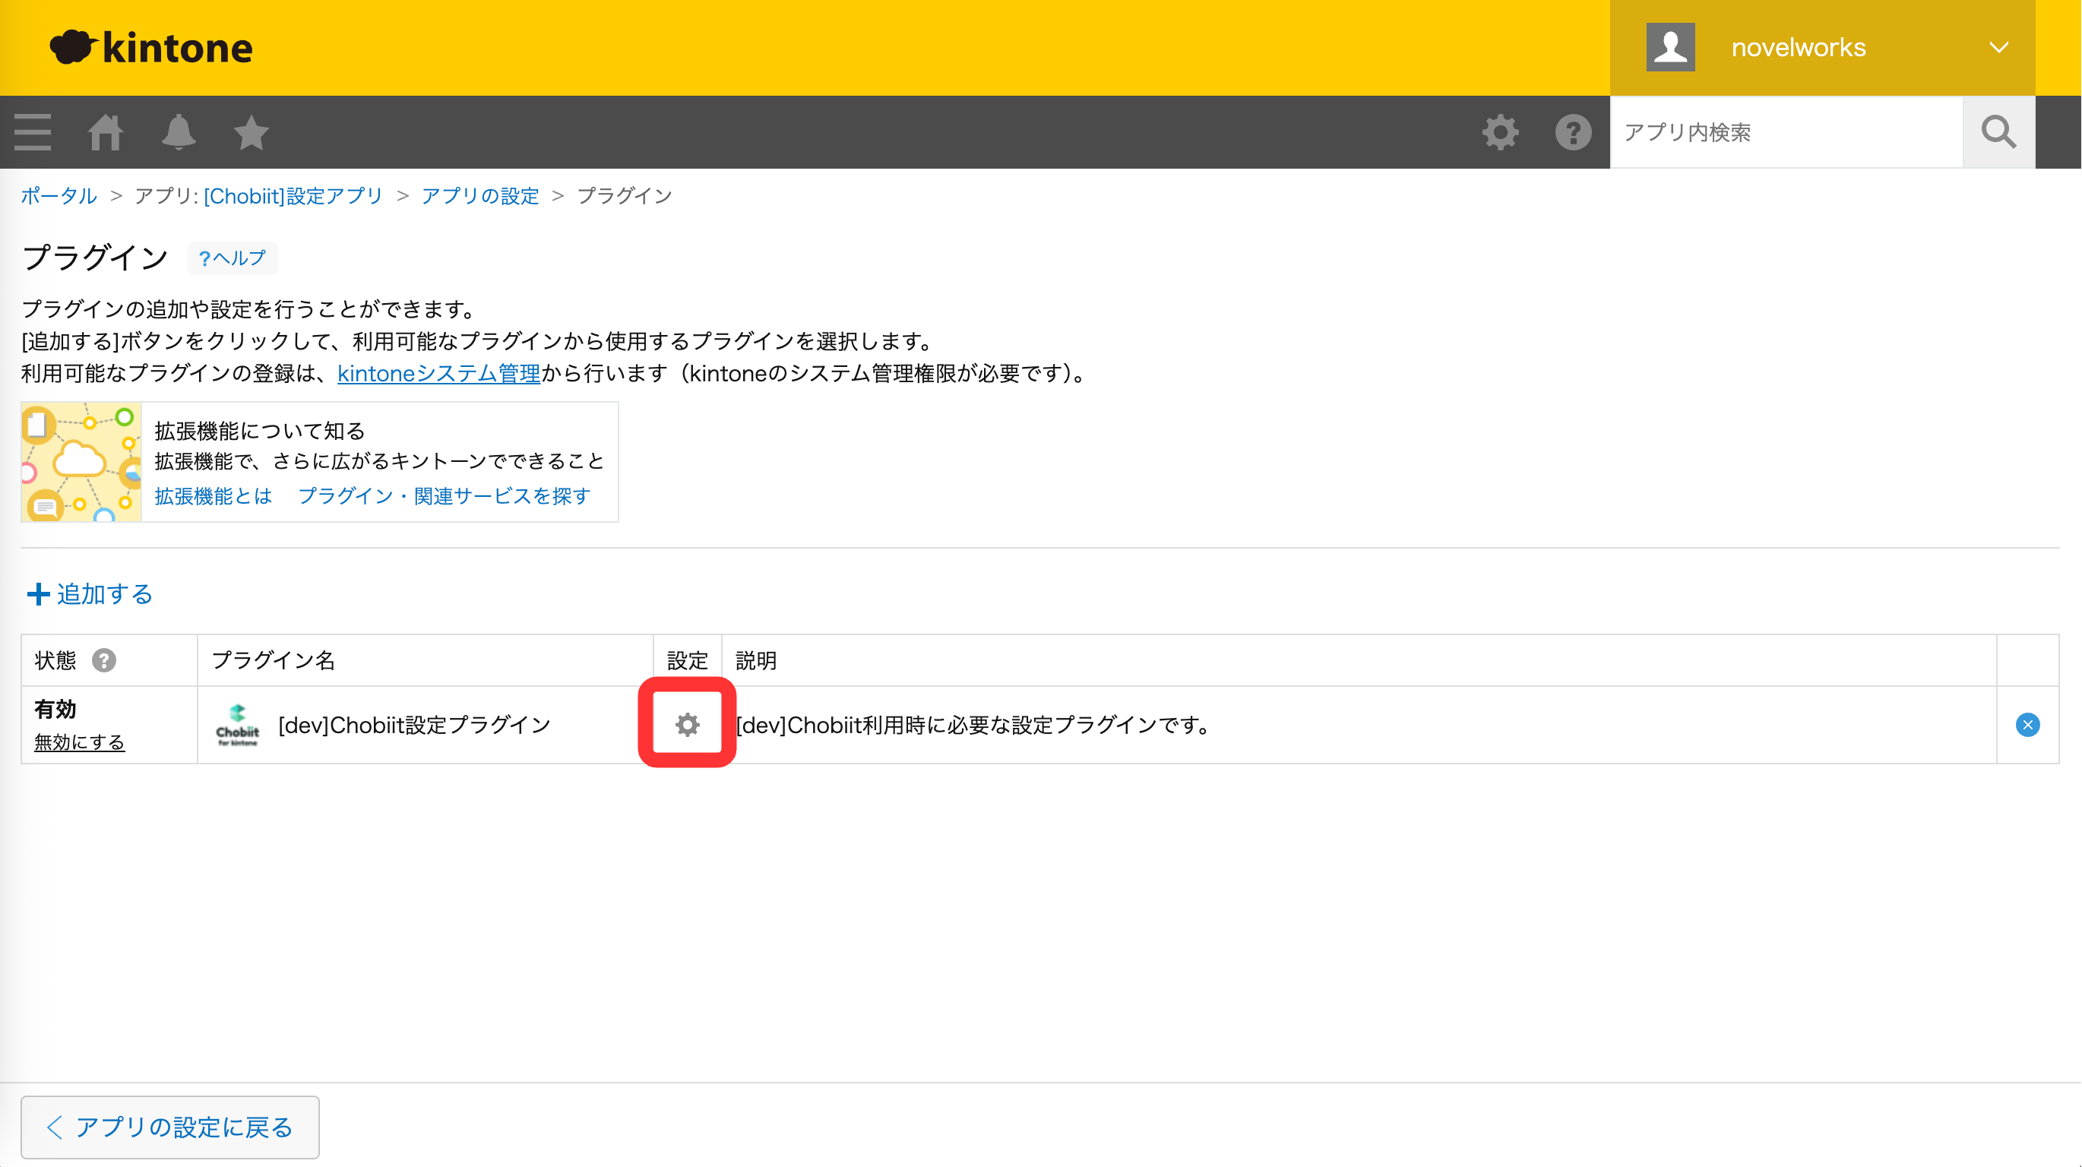
Task: Click アプリの設定に戻る button
Action: [x=169, y=1127]
